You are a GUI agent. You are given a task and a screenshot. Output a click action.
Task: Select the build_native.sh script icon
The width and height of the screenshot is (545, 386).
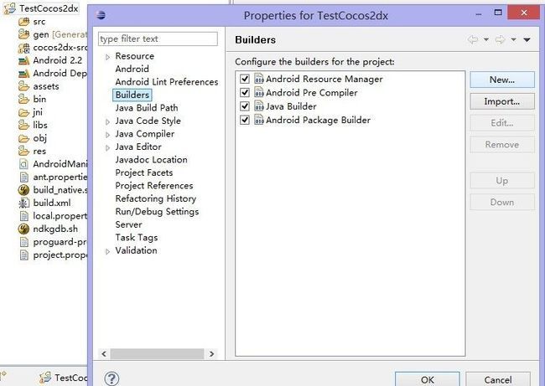tap(23, 190)
